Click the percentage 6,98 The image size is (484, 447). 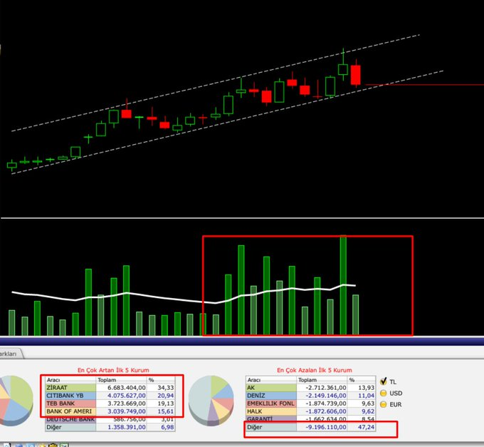167,427
